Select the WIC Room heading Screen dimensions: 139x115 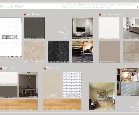click(9, 68)
